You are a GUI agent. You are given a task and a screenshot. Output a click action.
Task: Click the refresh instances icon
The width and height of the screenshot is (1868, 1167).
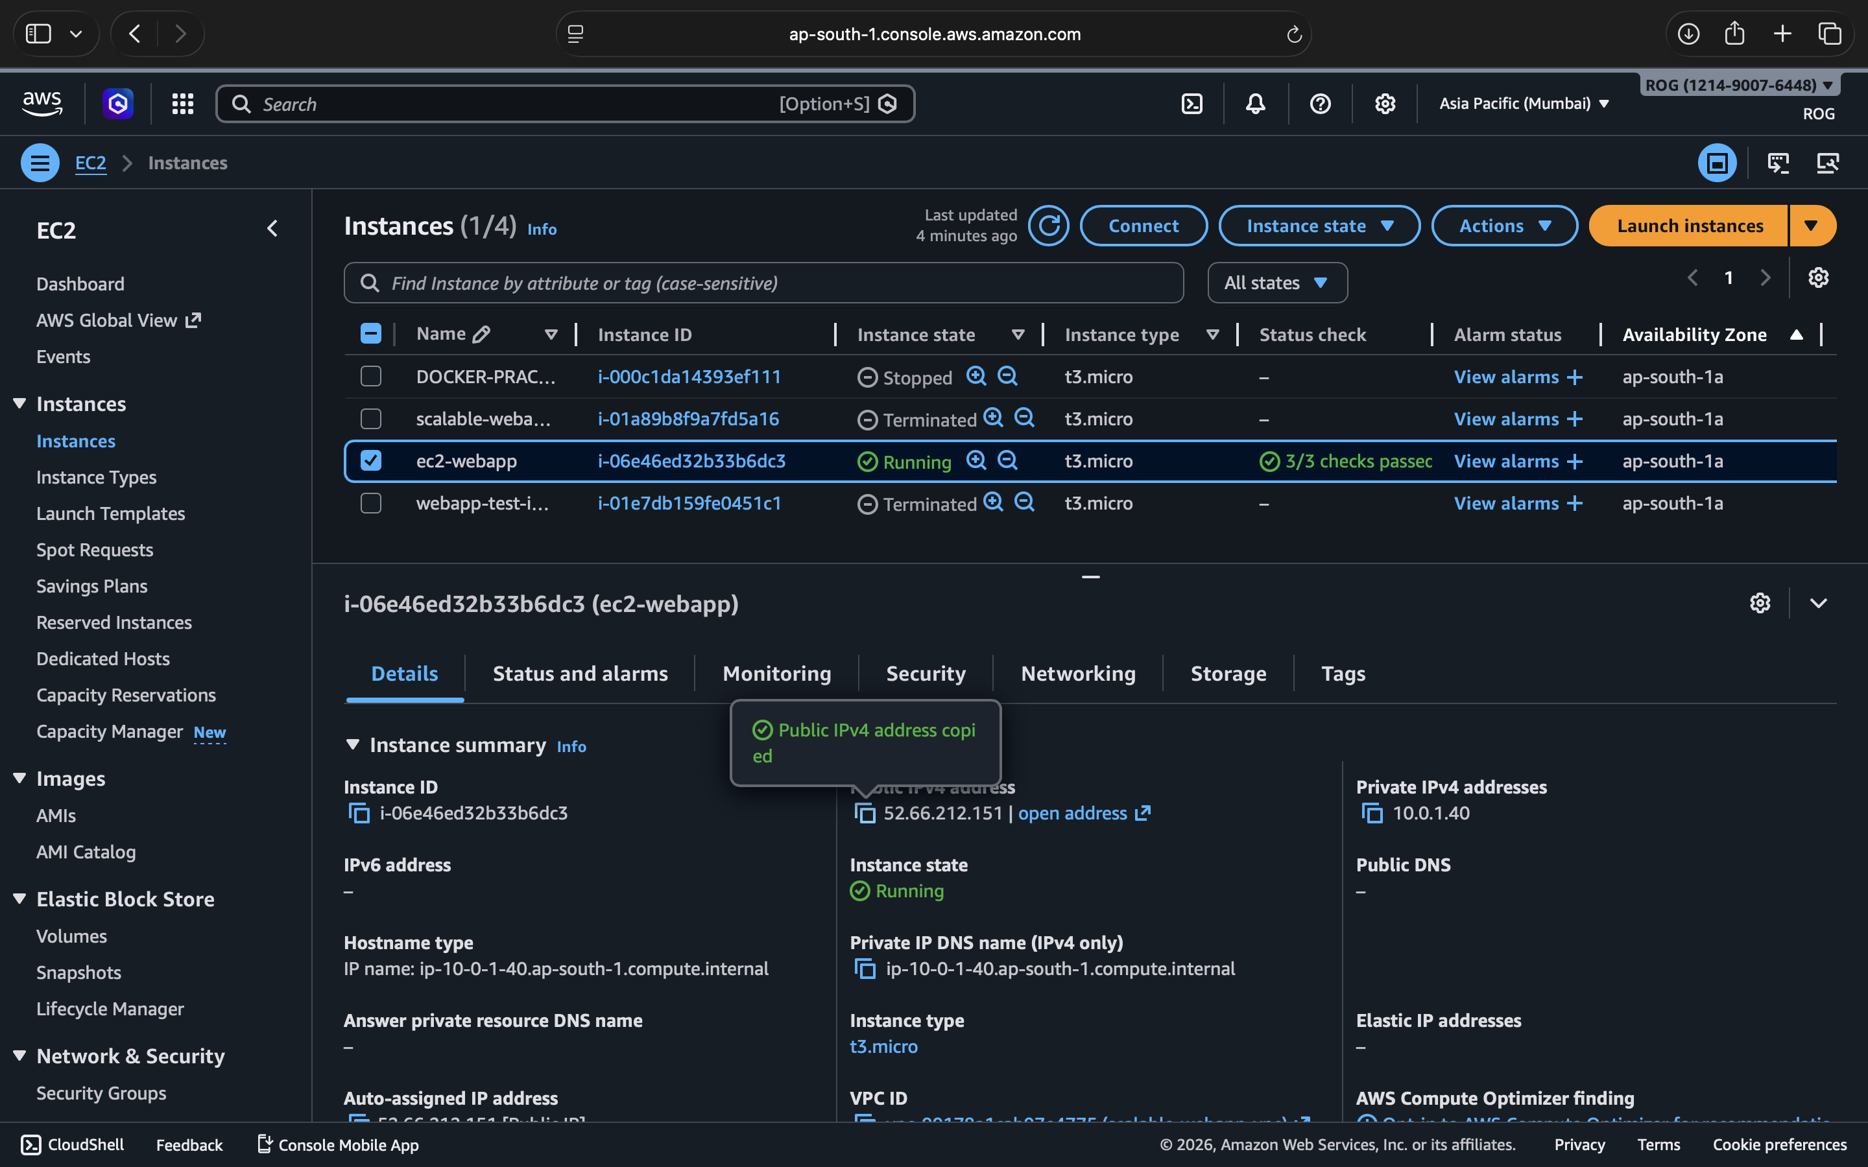[x=1048, y=226]
